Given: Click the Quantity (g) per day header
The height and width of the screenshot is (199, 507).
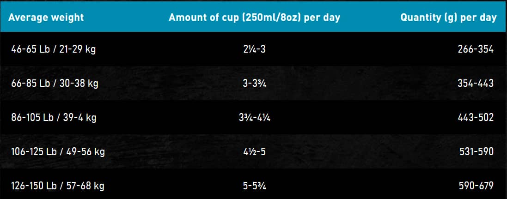Looking at the screenshot, I should pos(448,18).
